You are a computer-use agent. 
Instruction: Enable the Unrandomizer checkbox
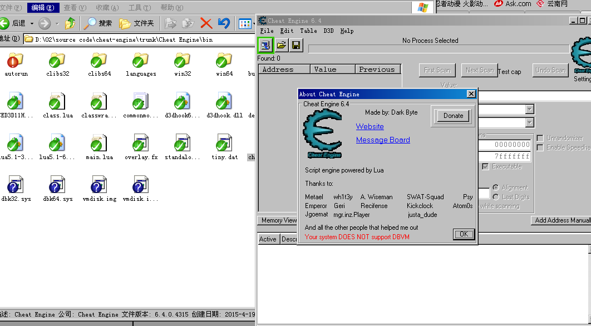pyautogui.click(x=540, y=138)
